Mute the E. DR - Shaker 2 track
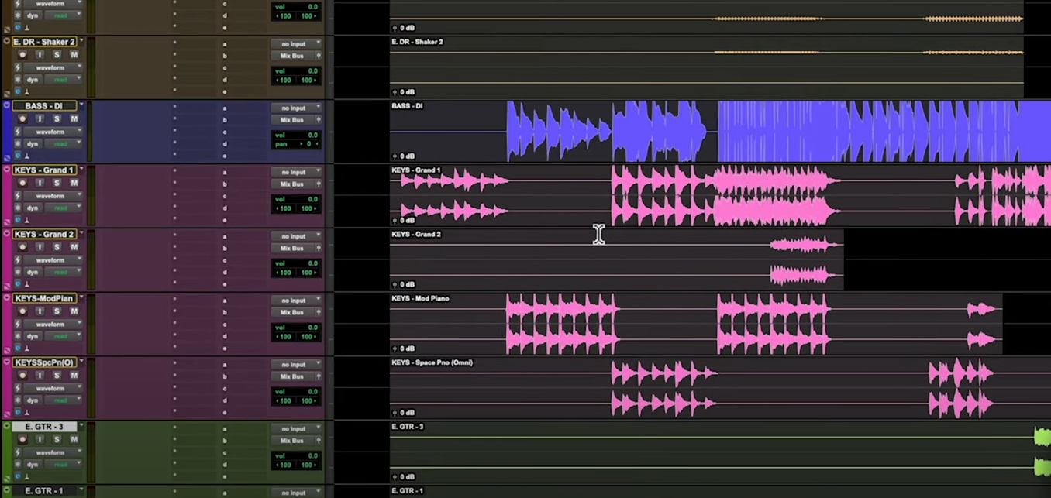Viewport: 1051px width, 498px height. [74, 55]
